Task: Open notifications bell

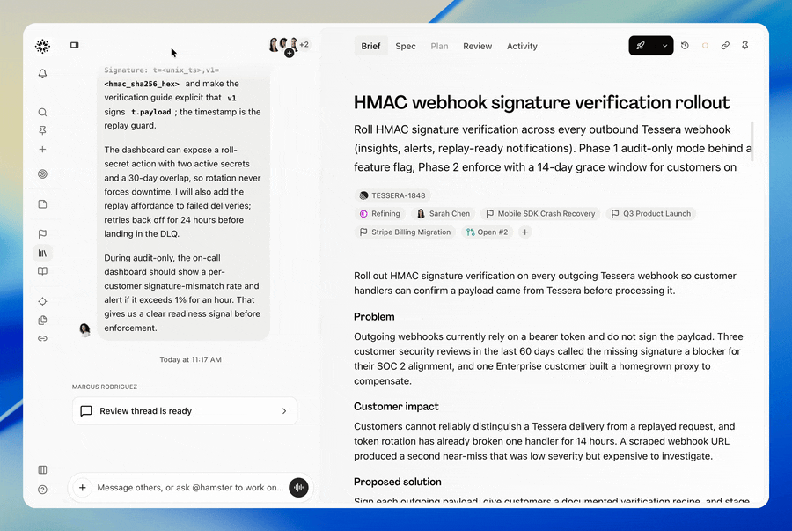Action: pos(42,74)
